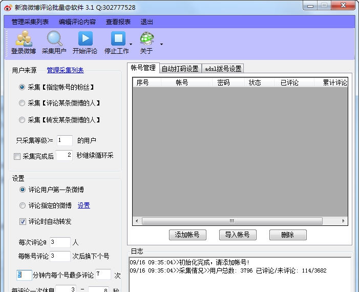This screenshot has height=292, width=359.
Task: Click the max comments field before 次
Action: 103,274
